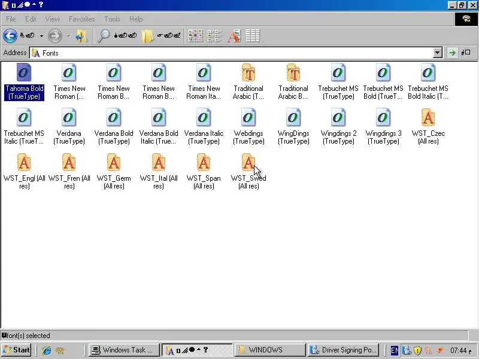Screen dimensions: 479x359
Task: Select Verdana (TrueType) font
Action: (x=69, y=126)
